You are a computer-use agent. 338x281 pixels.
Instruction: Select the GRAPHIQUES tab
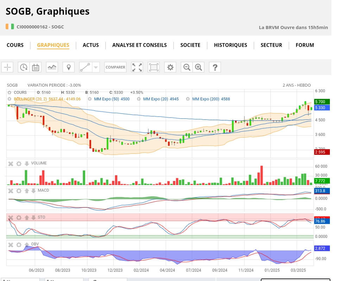(x=53, y=45)
